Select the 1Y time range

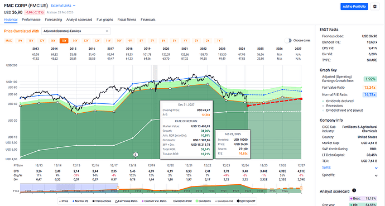tap(219, 41)
